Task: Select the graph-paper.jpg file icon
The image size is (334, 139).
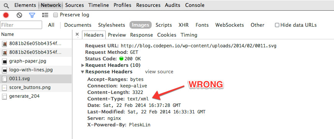Action: 5,61
